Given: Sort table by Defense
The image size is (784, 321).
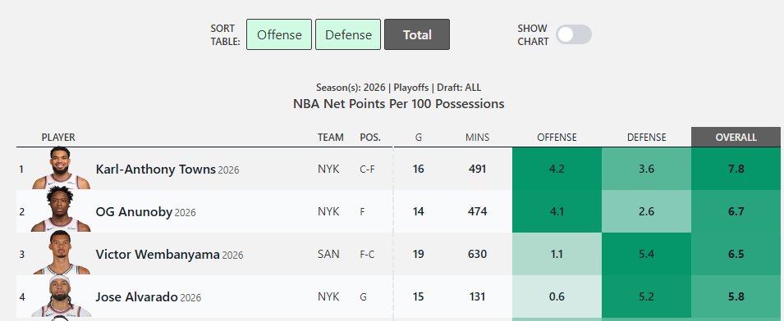Looking at the screenshot, I should click(x=348, y=34).
